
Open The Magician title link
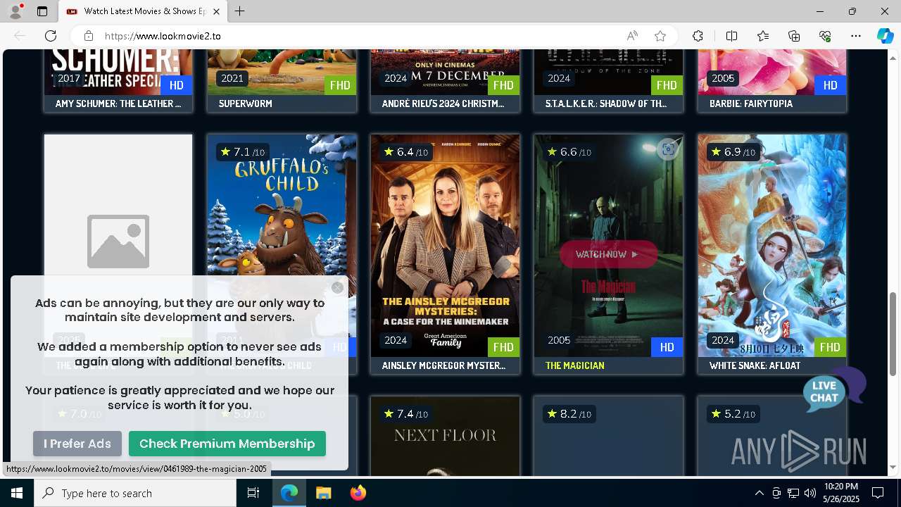click(x=574, y=365)
